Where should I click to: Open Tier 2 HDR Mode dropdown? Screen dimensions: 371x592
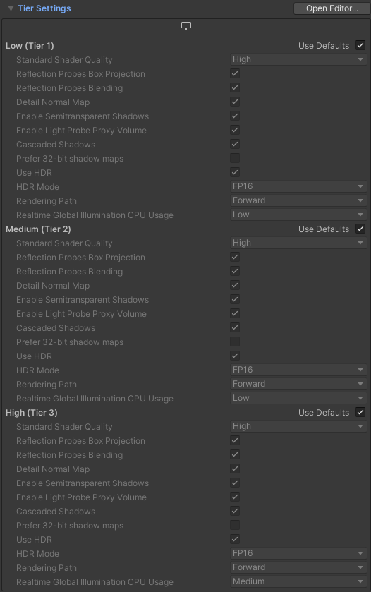[298, 370]
